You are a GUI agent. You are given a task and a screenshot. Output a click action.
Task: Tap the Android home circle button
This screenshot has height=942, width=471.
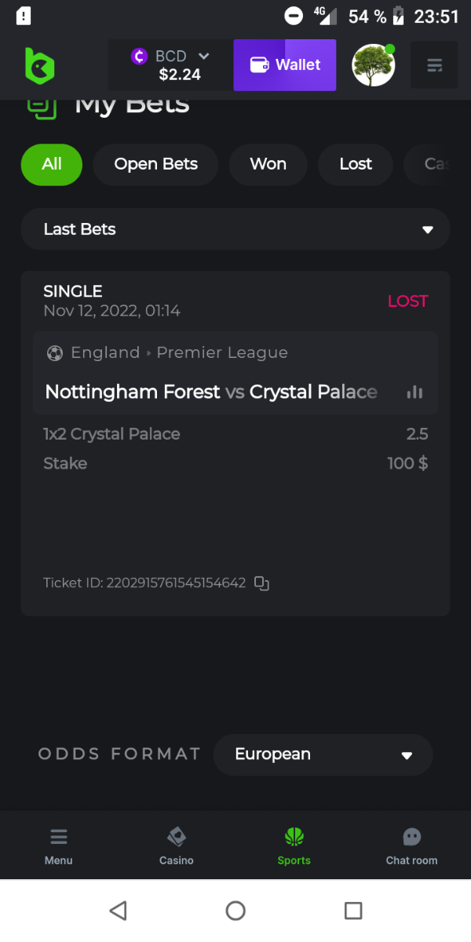235,911
